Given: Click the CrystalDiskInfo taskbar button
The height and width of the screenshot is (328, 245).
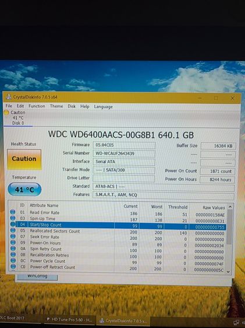Looking at the screenshot, I should 123,320.
